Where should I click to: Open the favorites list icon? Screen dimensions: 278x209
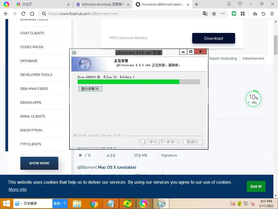255,14
